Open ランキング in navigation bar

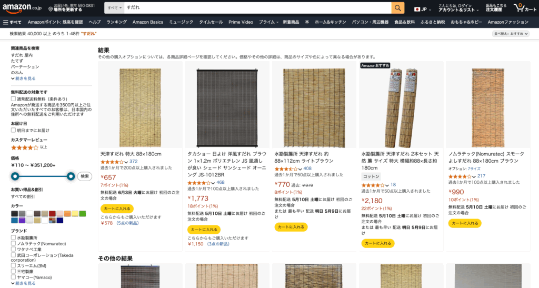pos(116,22)
